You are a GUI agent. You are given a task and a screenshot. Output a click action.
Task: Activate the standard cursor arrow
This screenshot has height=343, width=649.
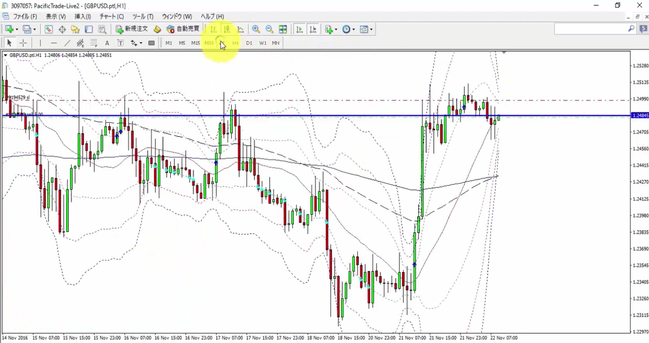click(x=9, y=43)
